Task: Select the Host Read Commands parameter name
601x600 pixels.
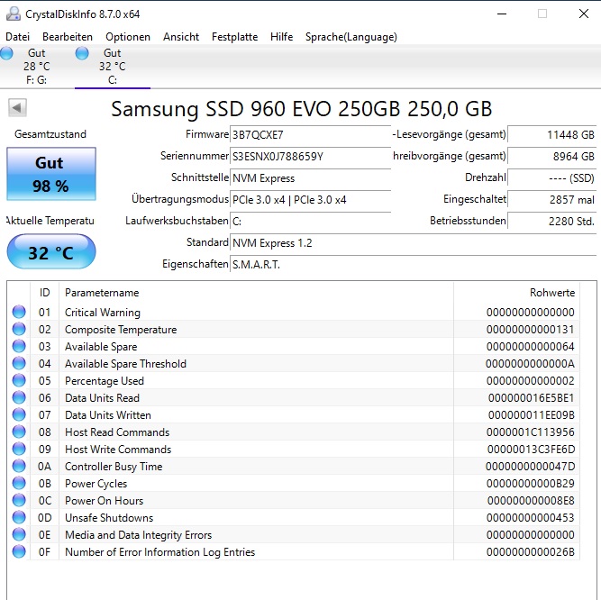Action: coord(117,432)
